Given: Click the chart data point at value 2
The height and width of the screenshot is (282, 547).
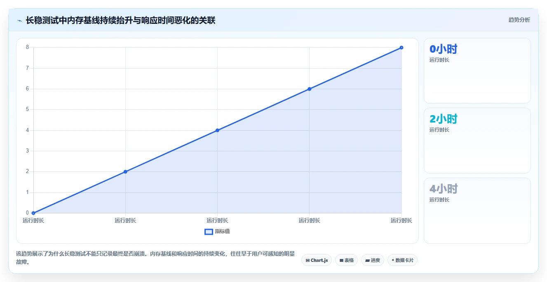Looking at the screenshot, I should [125, 171].
